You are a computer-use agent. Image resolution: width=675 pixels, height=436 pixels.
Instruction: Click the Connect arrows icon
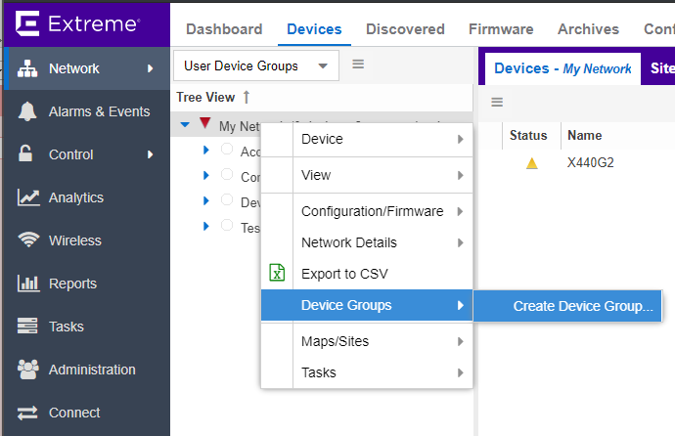point(28,413)
